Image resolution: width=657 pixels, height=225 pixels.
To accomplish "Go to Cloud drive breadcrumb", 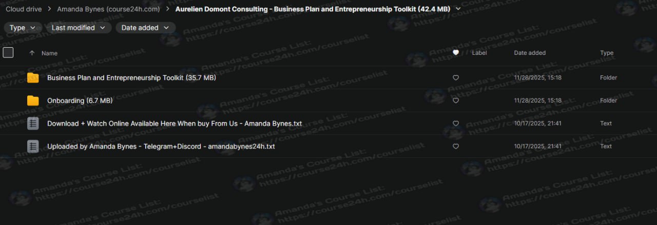I will click(x=24, y=9).
